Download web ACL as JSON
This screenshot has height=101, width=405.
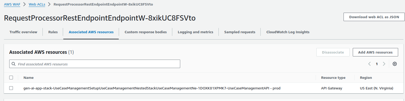point(374,17)
